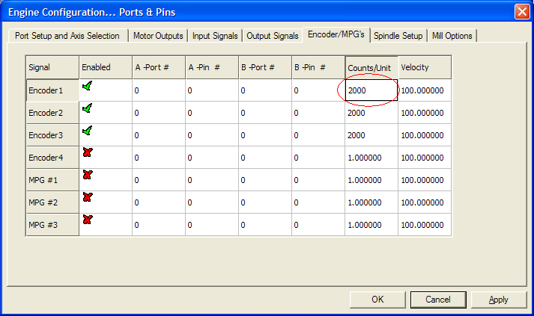534x316 pixels.
Task: Cancel the configuration dialog
Action: 437,300
